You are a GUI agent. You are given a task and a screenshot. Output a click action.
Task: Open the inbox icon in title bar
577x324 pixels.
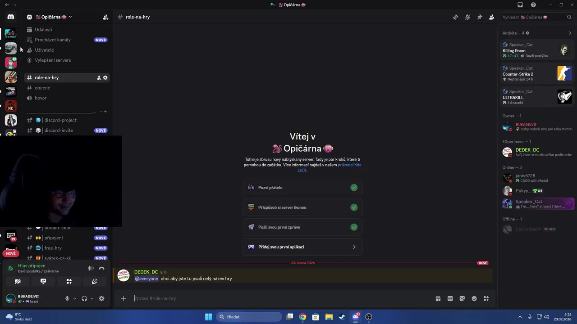point(520,5)
